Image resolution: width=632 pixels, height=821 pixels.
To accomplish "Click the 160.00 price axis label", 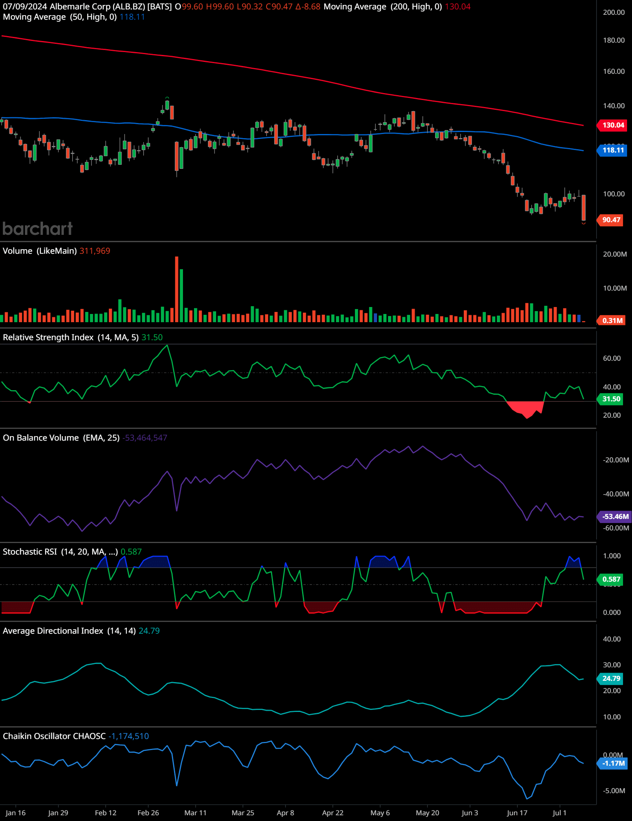I will click(614, 71).
